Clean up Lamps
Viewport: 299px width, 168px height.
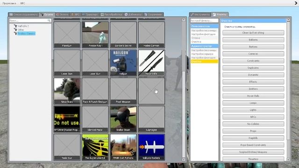point(253,103)
